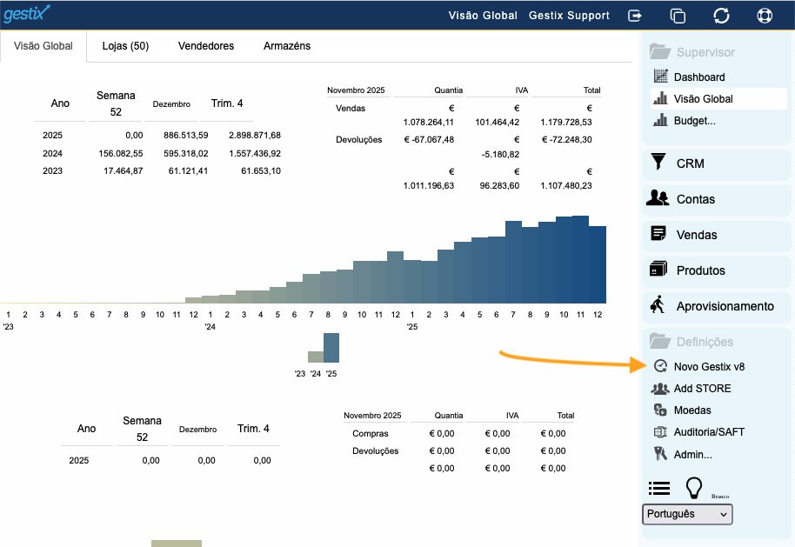Screen dimensions: 795x547
Task: Click the lifebuoy help icon
Action: point(765,16)
